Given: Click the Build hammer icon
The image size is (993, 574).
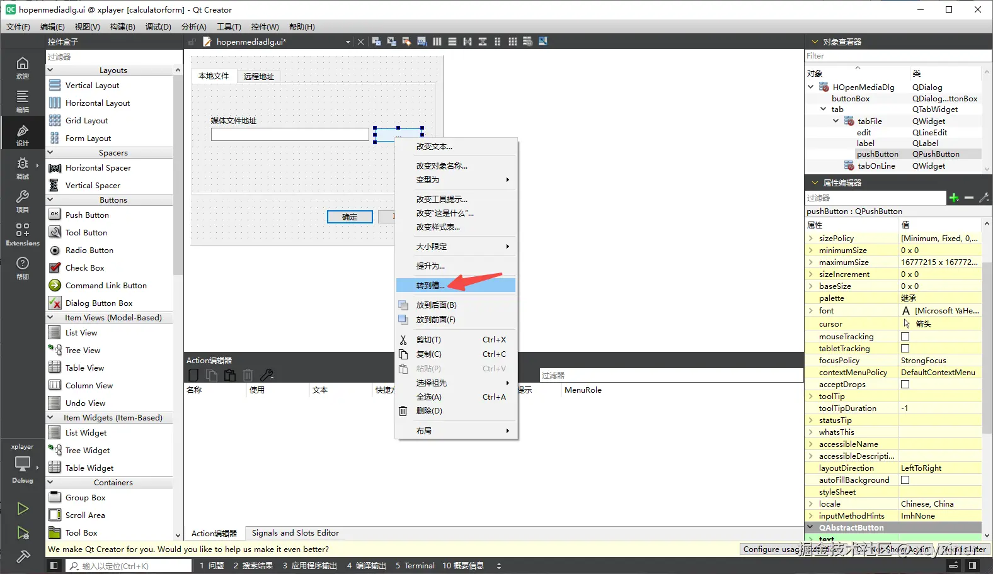Looking at the screenshot, I should pos(23,556).
